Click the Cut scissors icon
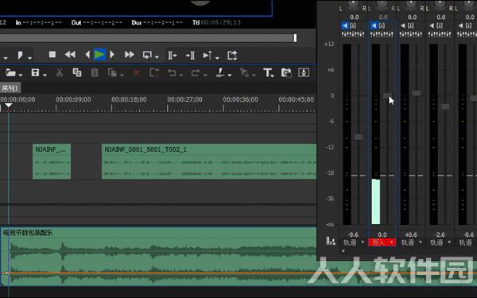This screenshot has height=298, width=477. [60, 72]
